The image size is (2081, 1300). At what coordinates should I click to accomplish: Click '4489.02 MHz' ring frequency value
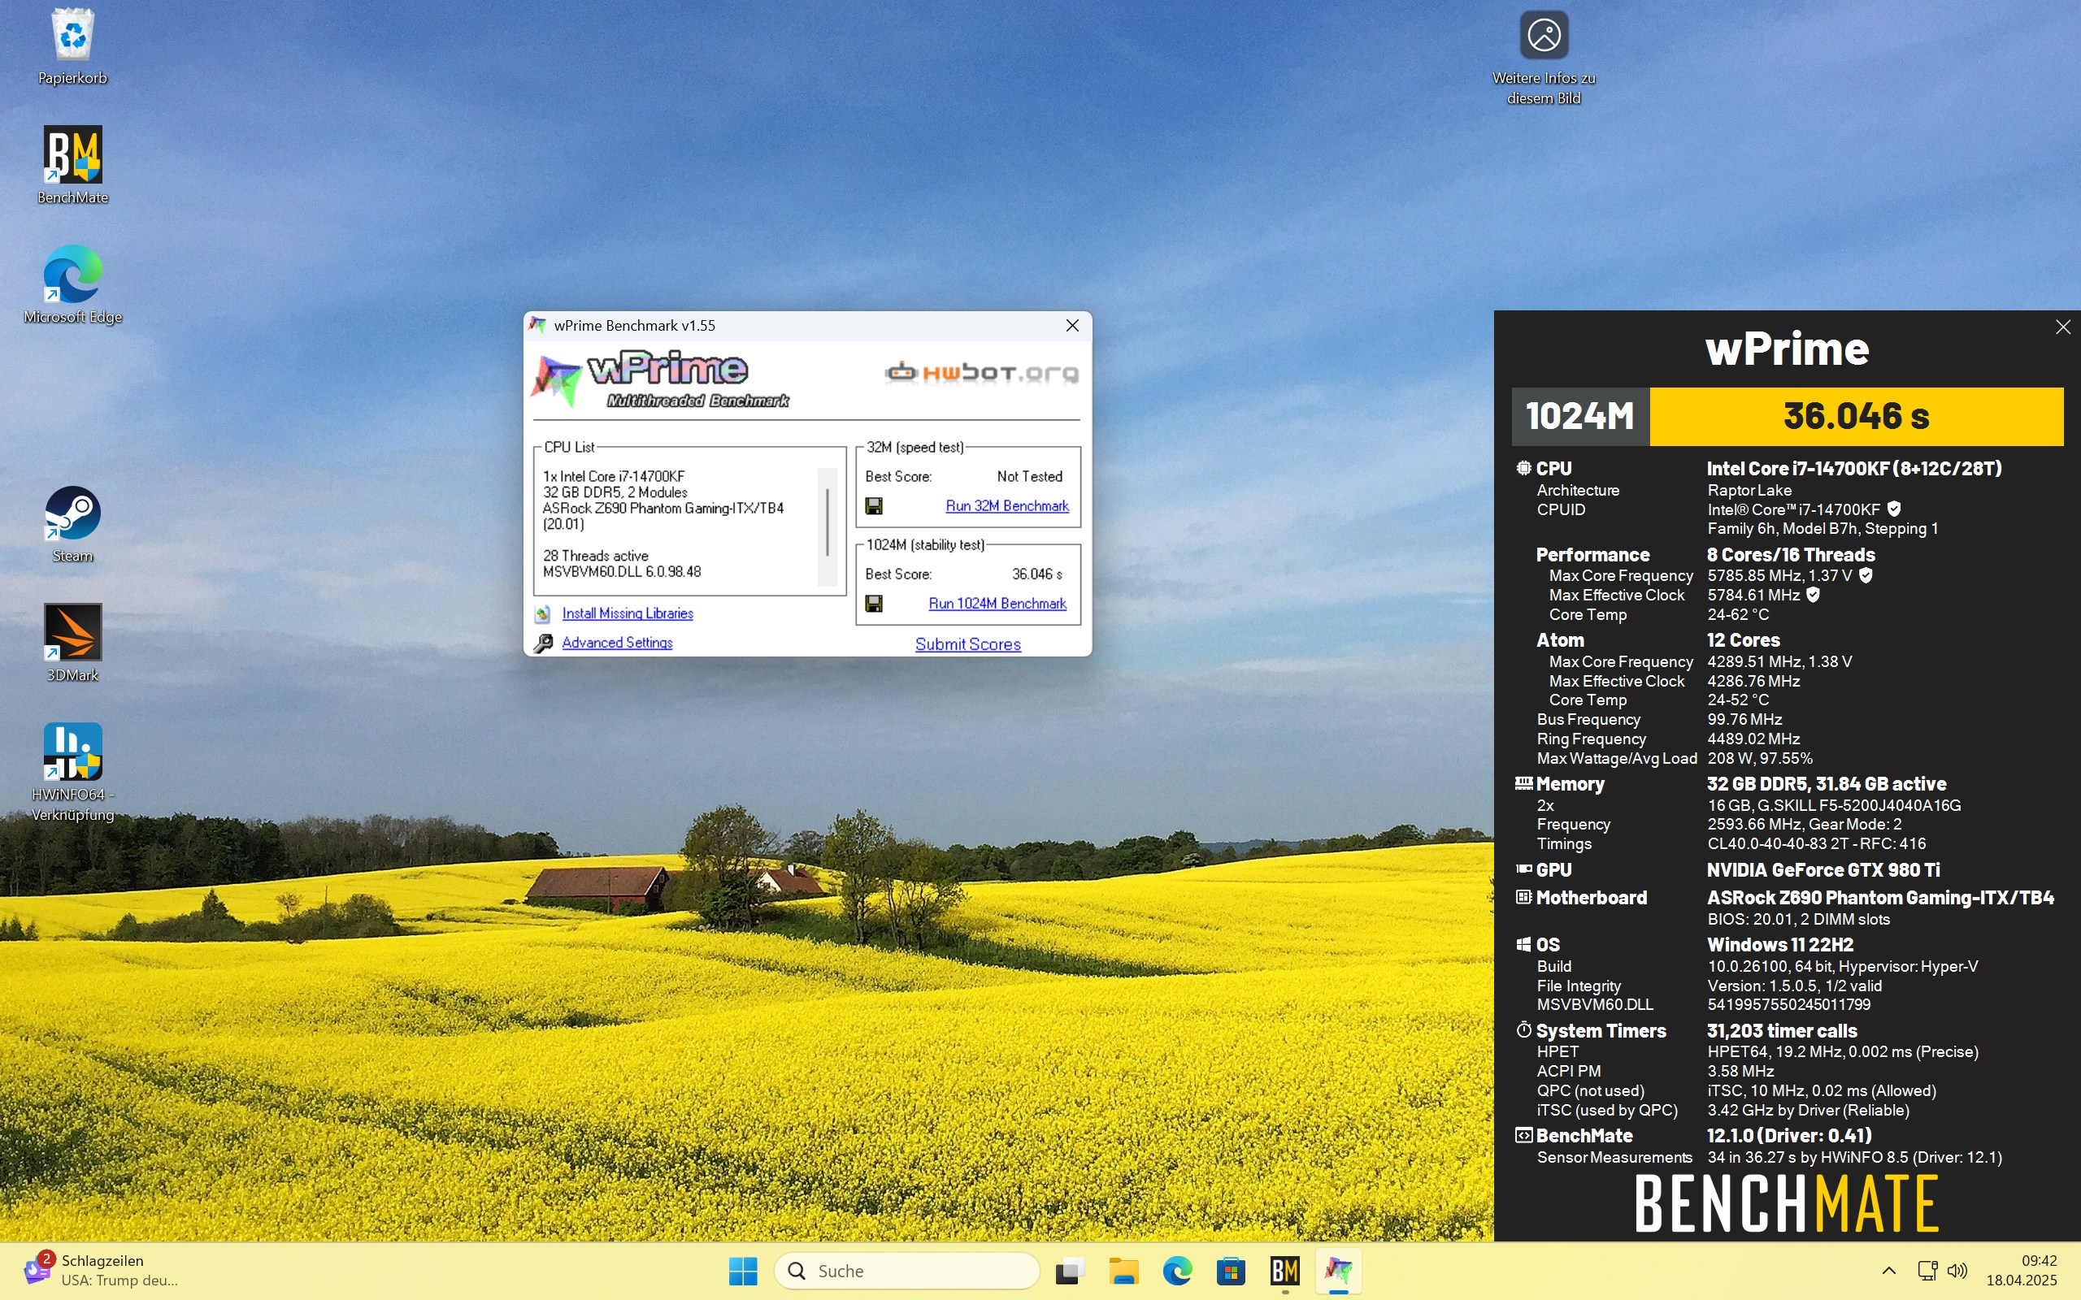[1753, 739]
